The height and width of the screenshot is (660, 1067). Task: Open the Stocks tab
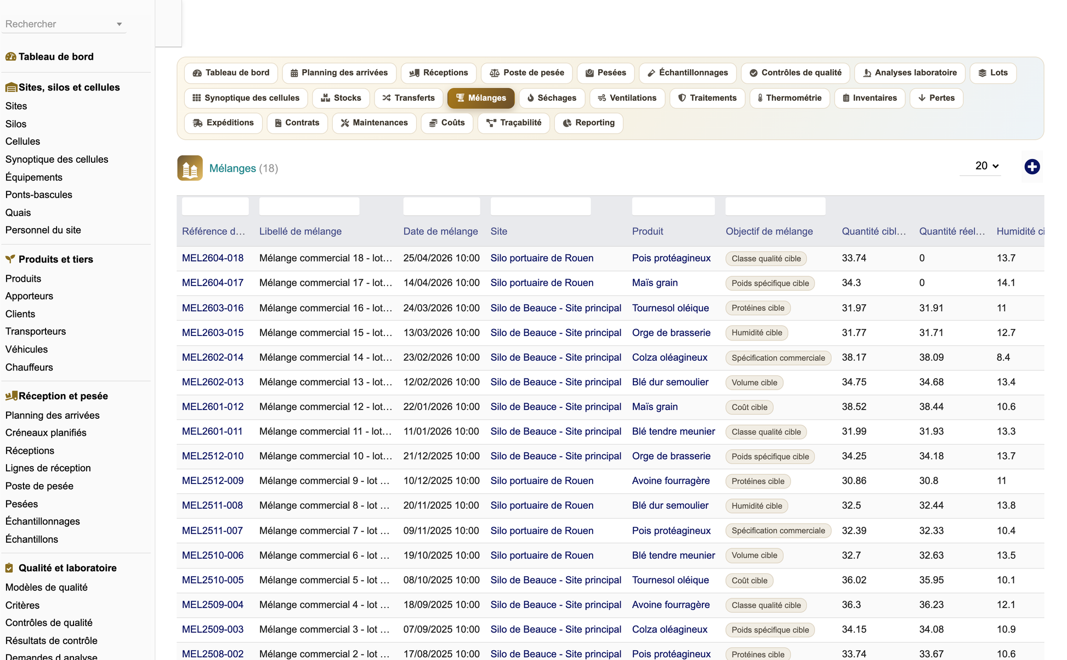coord(341,98)
